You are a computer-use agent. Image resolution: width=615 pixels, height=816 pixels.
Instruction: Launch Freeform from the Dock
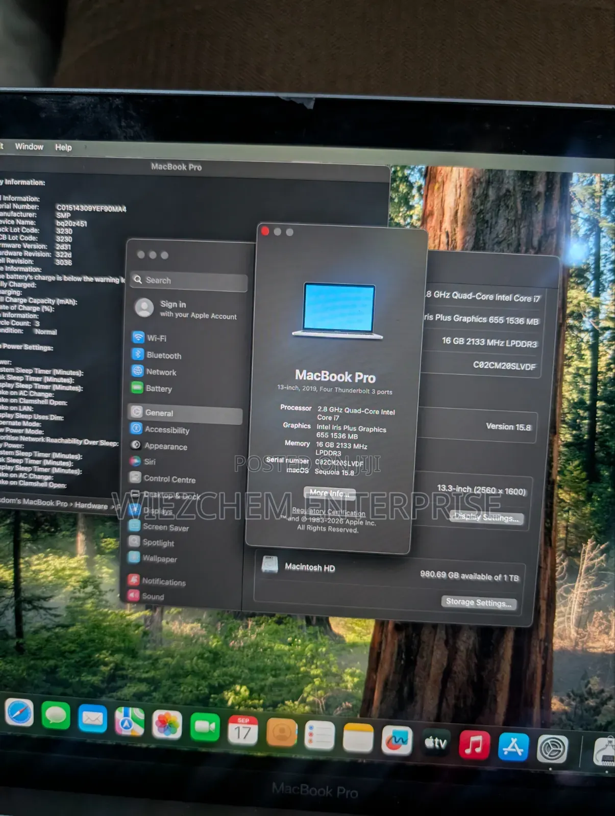point(397,741)
